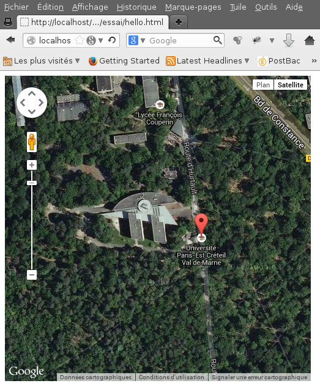Reload the page with the refresh icon
The image size is (320, 386).
click(x=112, y=40)
